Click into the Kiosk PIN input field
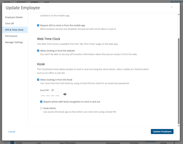The width and height of the screenshot is (183, 144). click(x=50, y=94)
